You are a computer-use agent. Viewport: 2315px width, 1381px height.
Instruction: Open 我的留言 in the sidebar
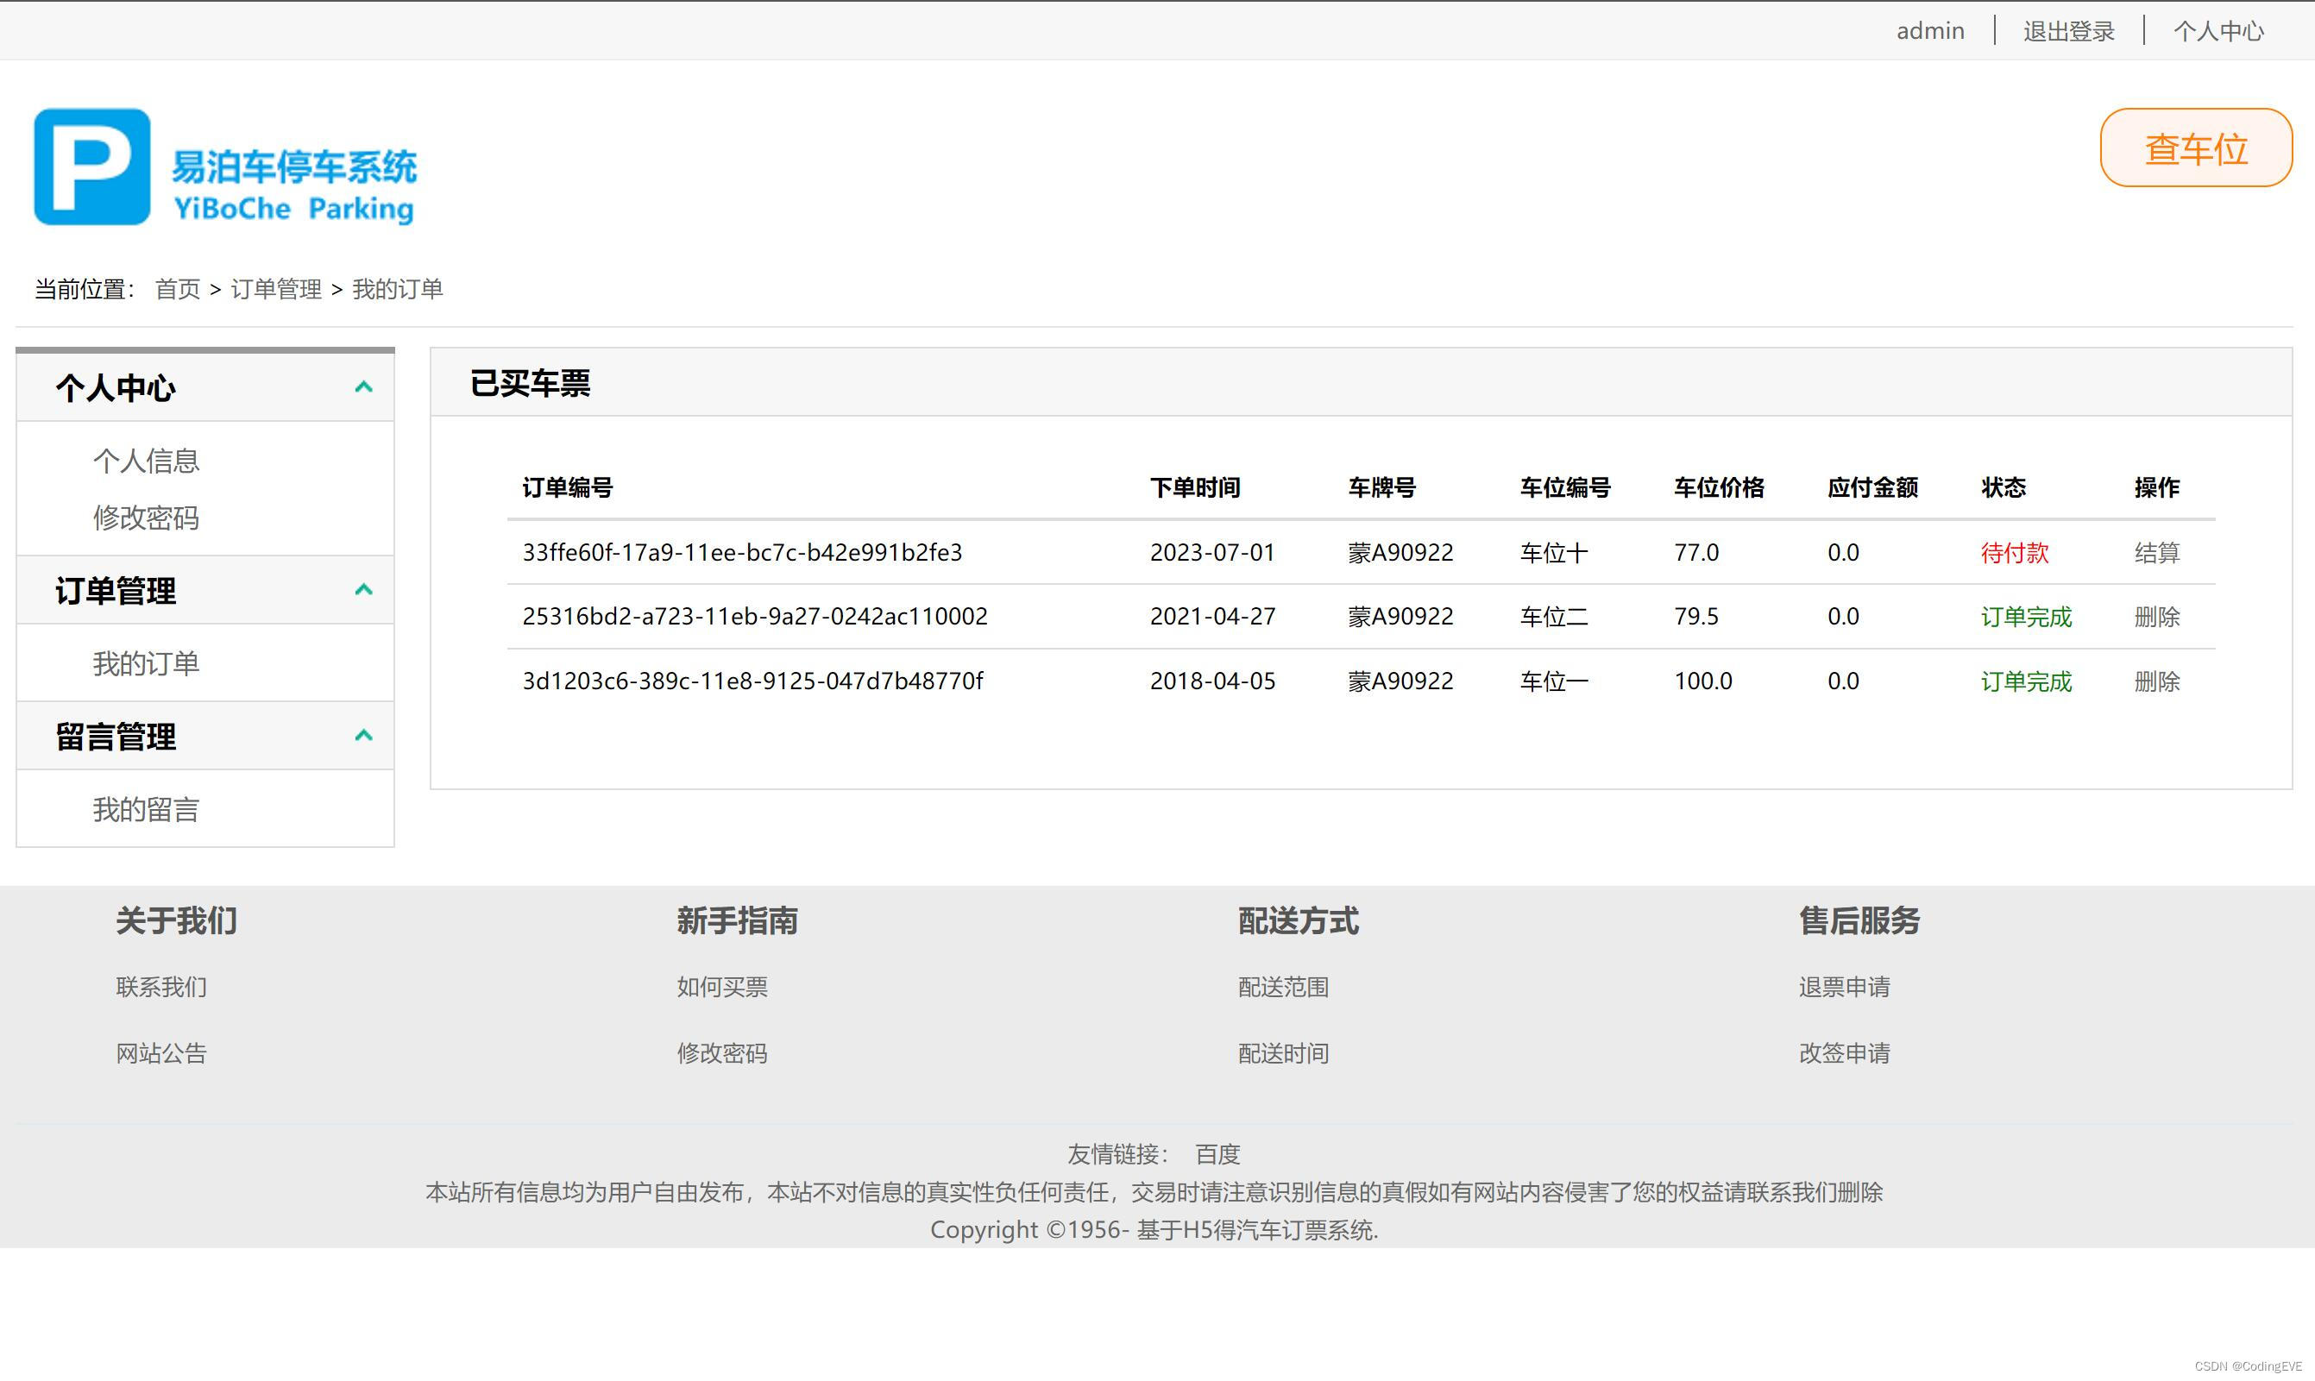pos(146,810)
